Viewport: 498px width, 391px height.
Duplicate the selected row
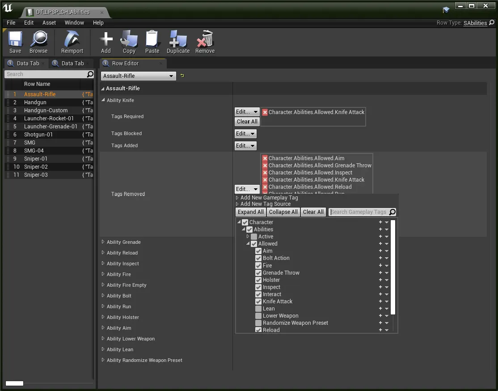click(178, 40)
